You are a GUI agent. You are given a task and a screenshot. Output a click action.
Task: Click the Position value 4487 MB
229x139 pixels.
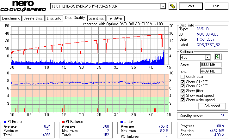[x=217, y=131]
